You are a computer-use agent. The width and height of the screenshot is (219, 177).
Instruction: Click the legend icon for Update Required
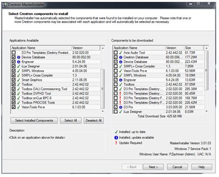(x=116, y=143)
